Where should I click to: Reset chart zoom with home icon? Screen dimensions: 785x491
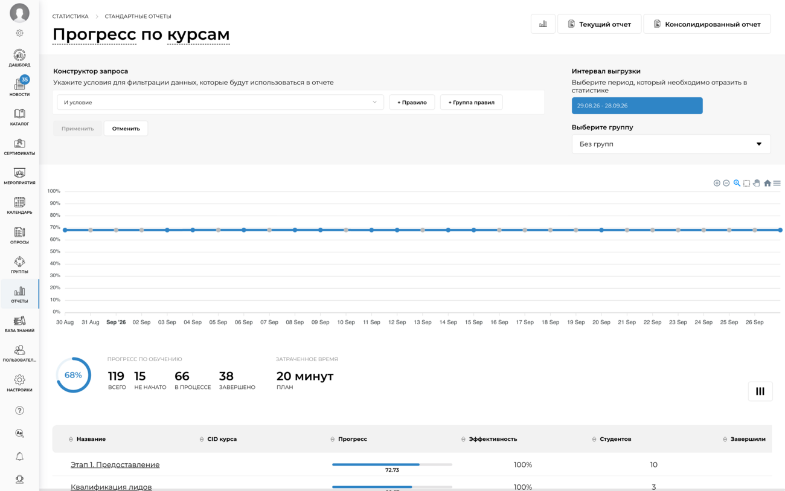point(767,183)
